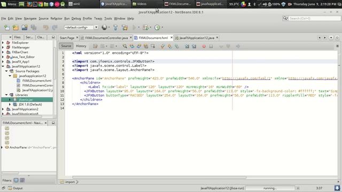
Task: Collapse the JavaFXApplication12 project node
Action: pyautogui.click(x=3, y=66)
